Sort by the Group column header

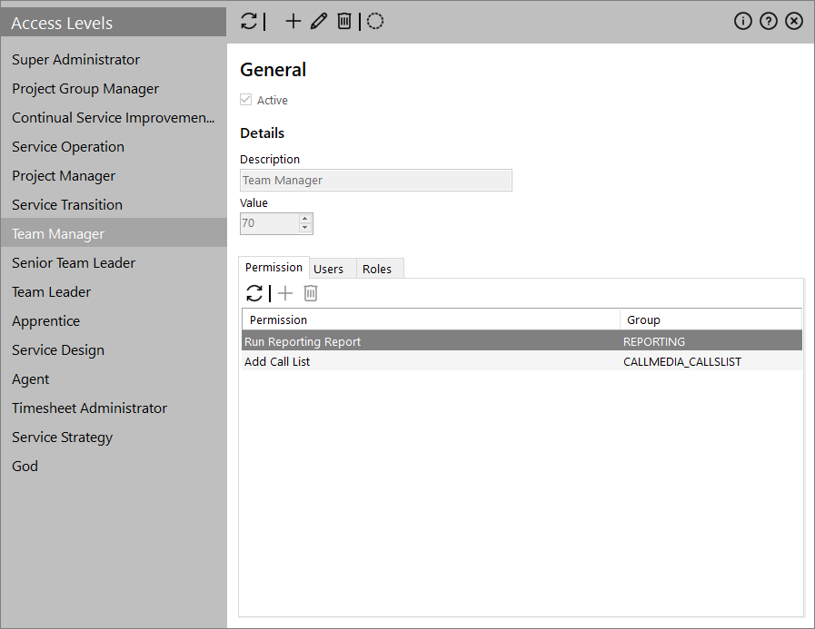pos(711,319)
